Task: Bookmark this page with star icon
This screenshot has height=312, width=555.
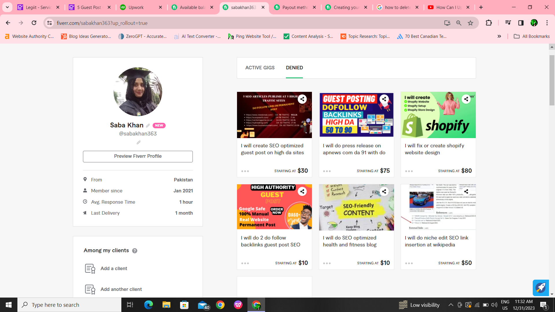Action: click(x=471, y=23)
